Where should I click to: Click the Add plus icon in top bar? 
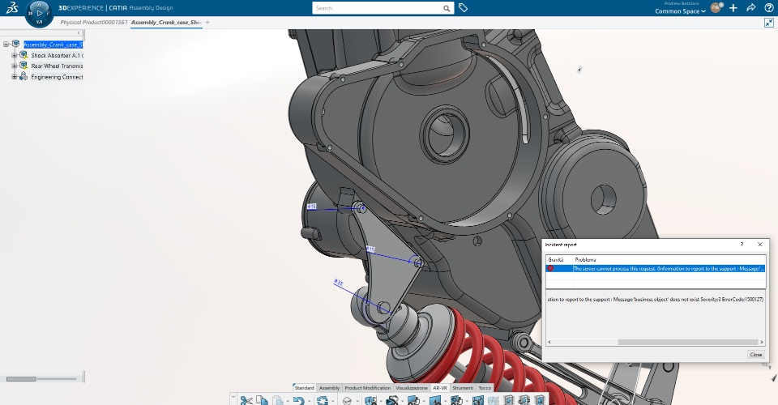pyautogui.click(x=733, y=8)
